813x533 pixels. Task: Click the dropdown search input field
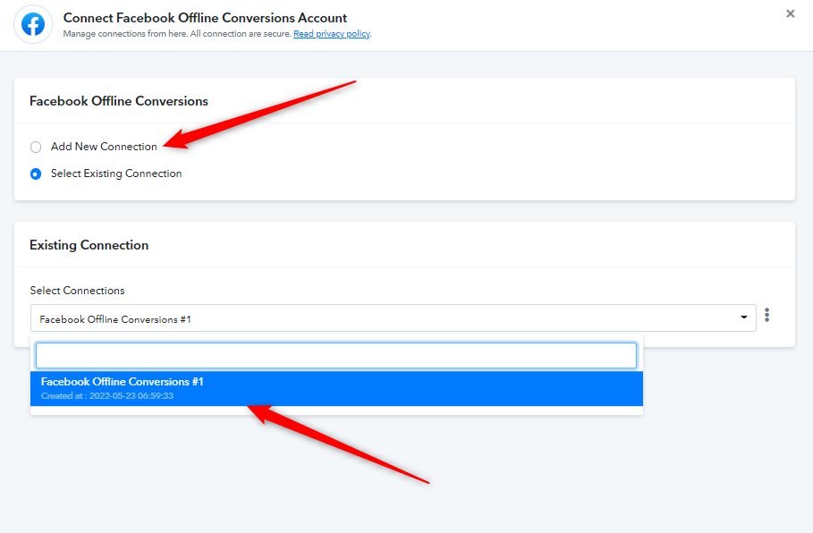pyautogui.click(x=336, y=356)
